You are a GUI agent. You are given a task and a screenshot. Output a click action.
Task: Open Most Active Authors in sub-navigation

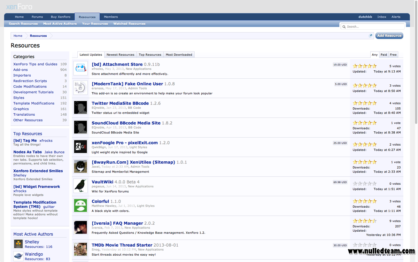[60, 24]
